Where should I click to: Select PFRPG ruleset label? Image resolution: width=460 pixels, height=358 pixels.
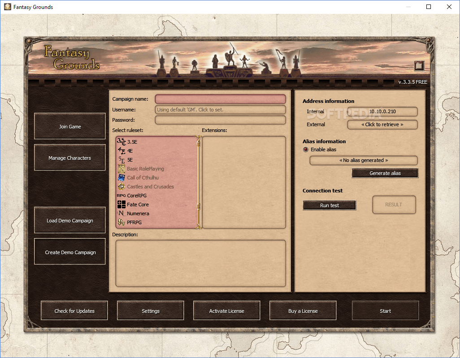point(135,222)
